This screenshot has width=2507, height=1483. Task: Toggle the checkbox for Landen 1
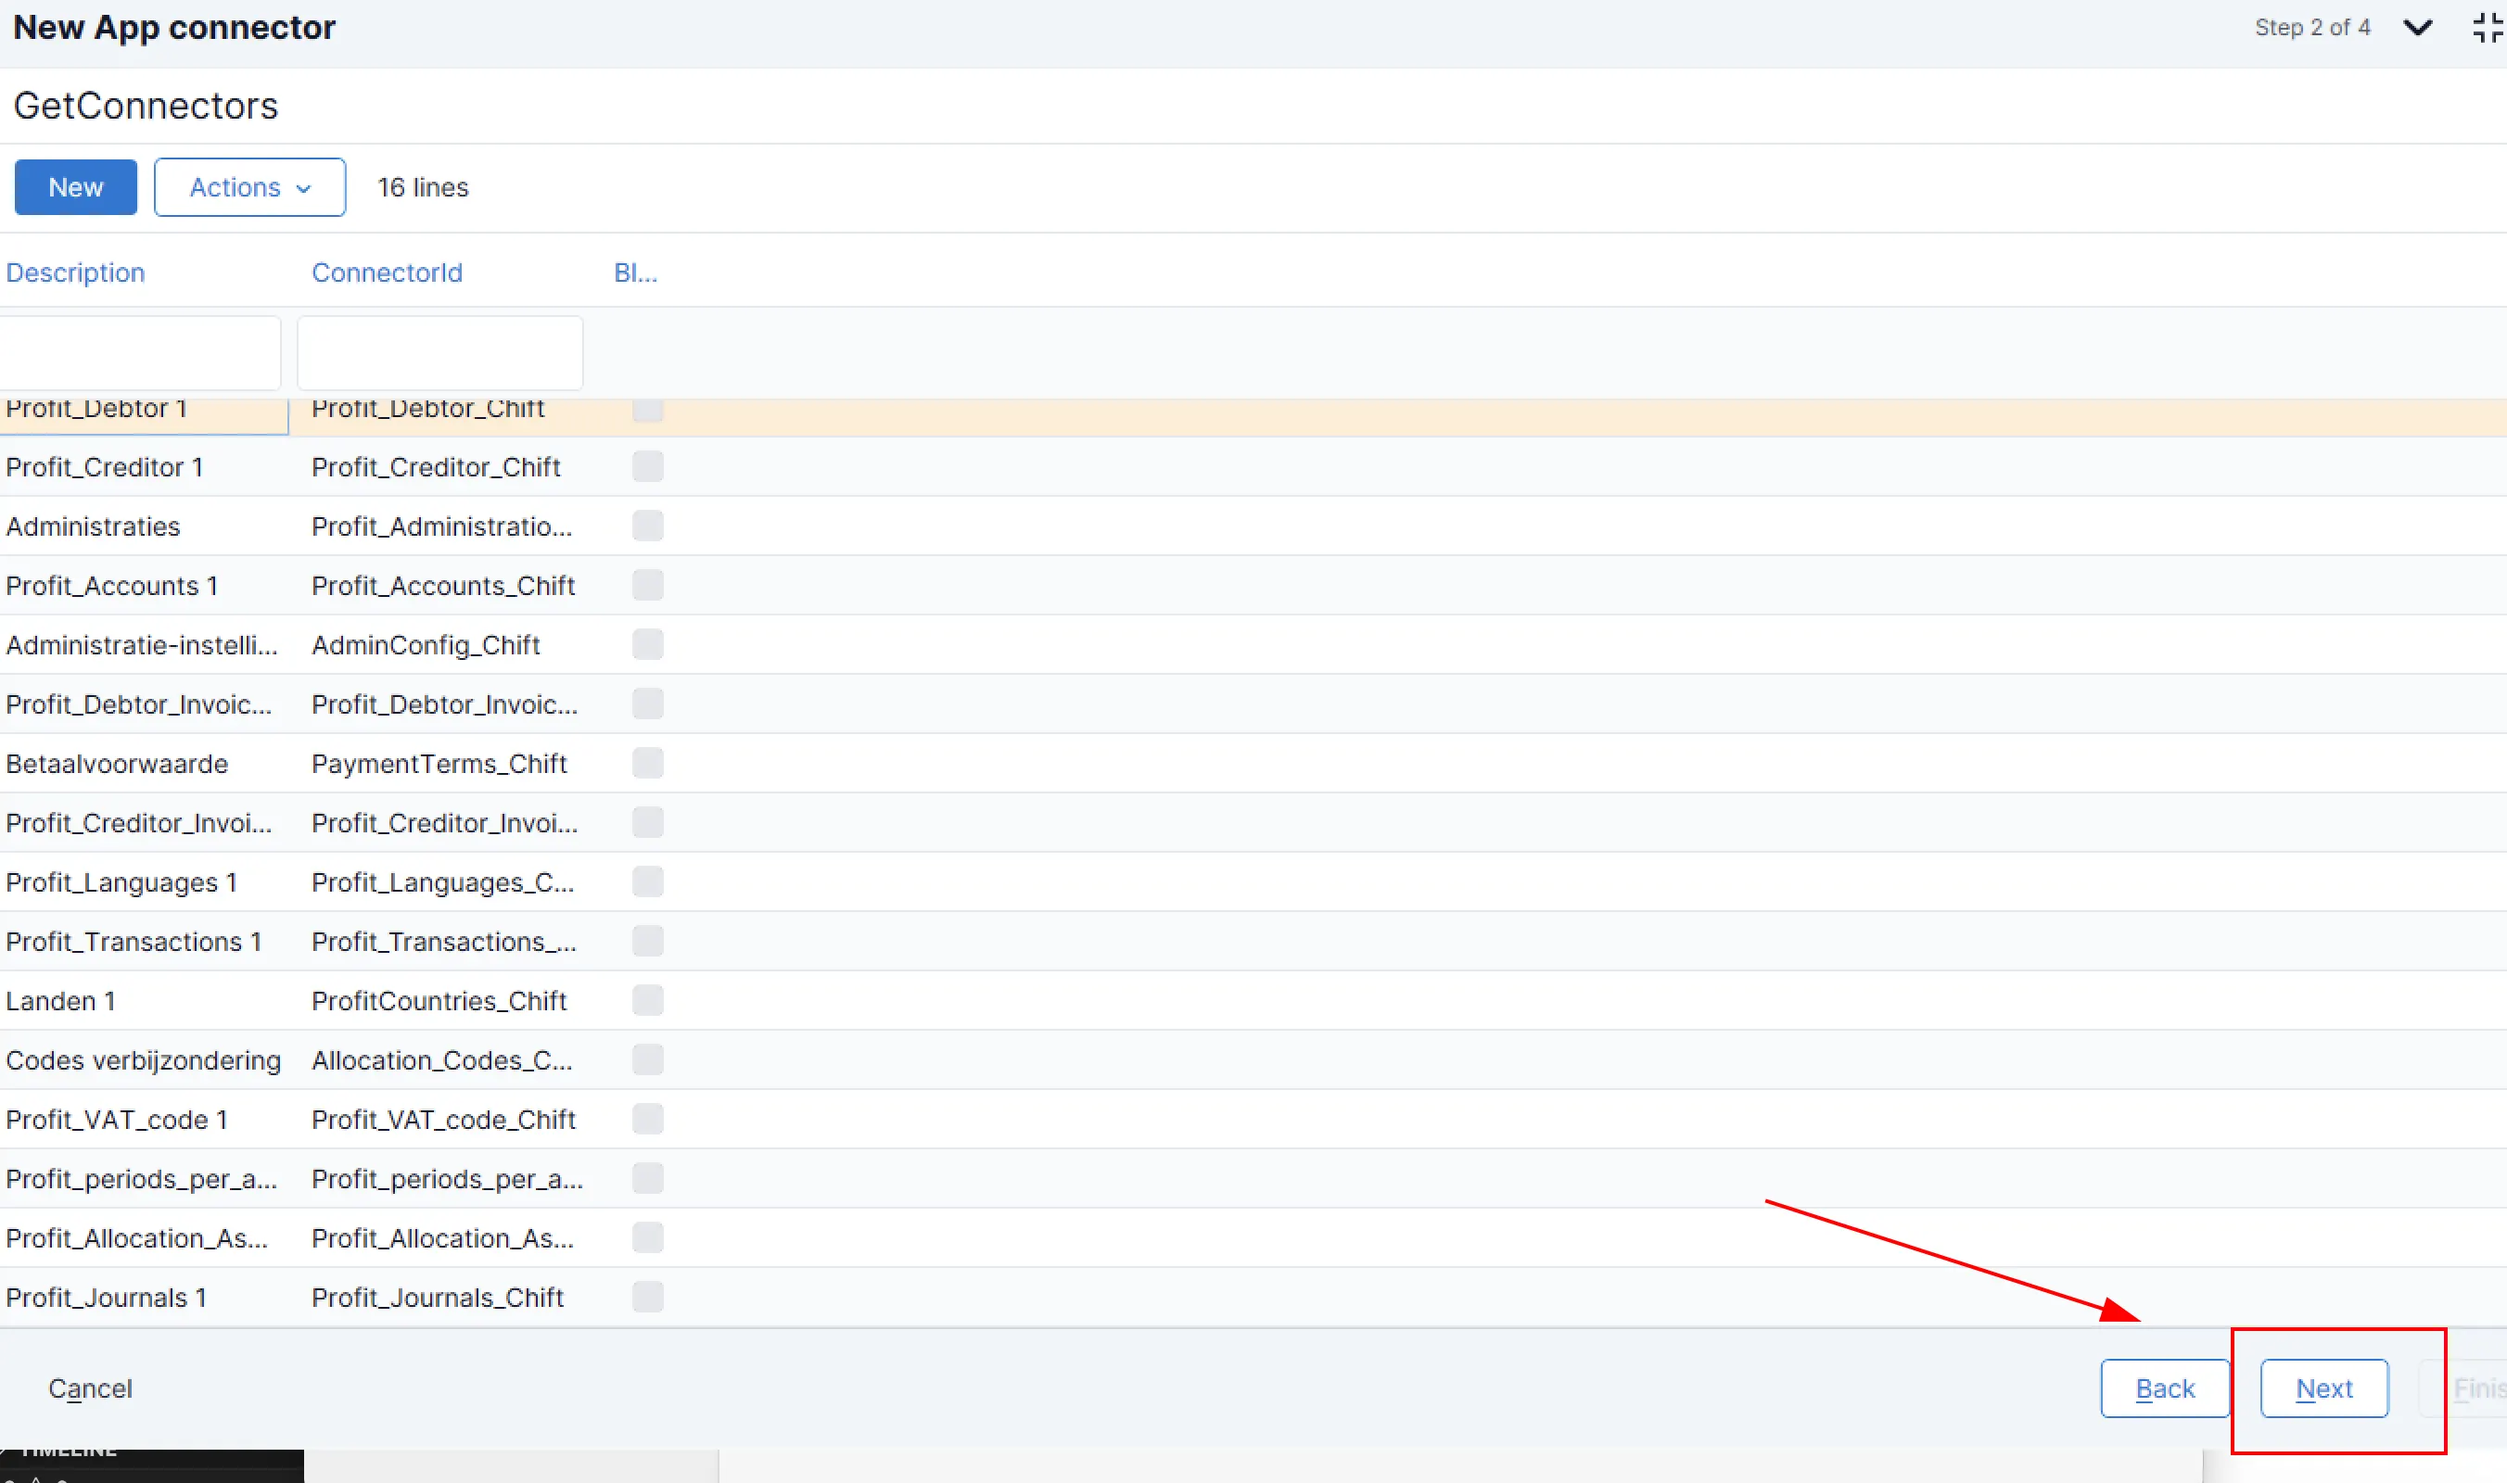pos(648,1000)
